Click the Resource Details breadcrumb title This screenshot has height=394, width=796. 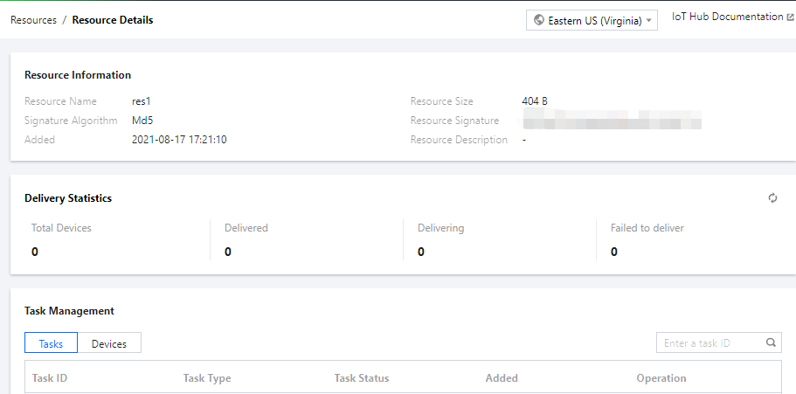113,19
